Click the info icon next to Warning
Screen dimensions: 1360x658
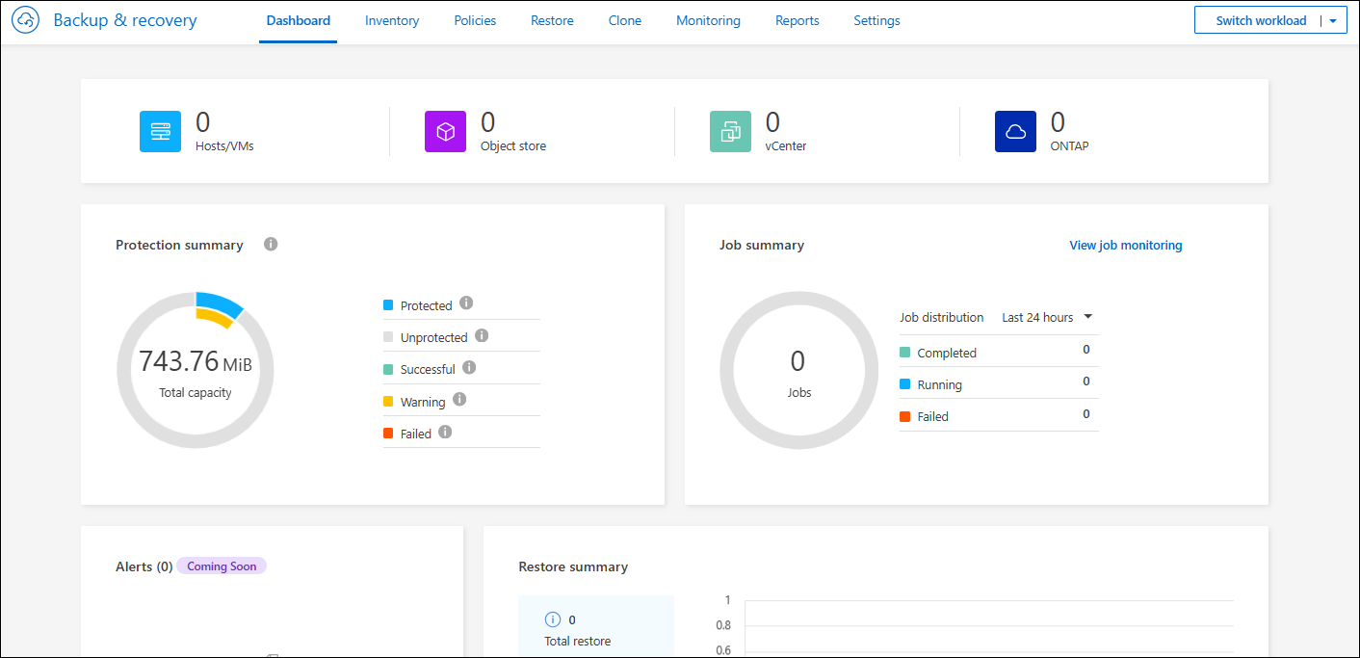pos(459,400)
